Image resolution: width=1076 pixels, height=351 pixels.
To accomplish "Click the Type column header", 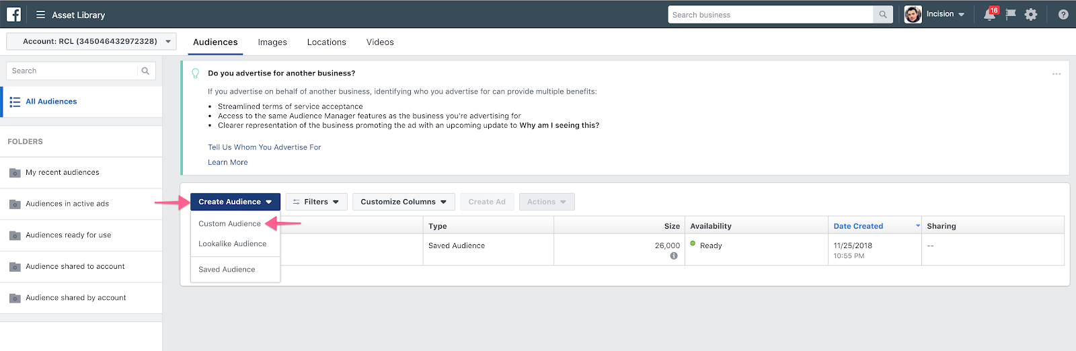I will pyautogui.click(x=488, y=225).
